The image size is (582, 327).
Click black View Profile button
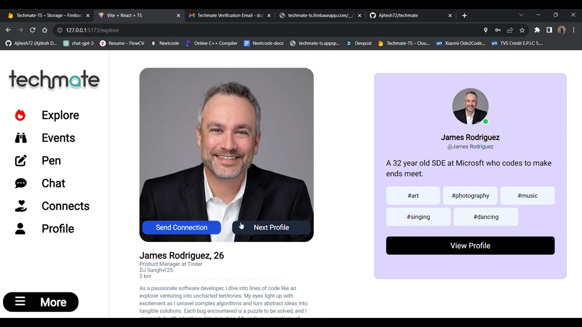coord(470,246)
